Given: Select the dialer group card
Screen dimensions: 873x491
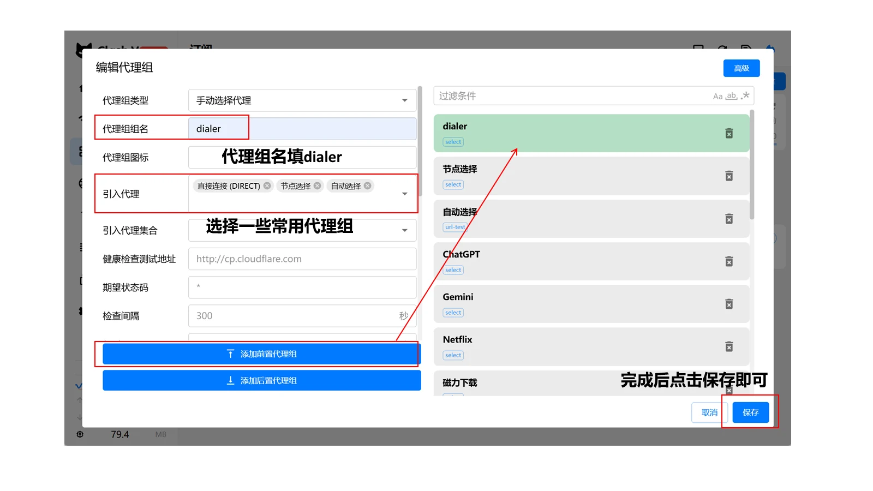Looking at the screenshot, I should point(591,133).
